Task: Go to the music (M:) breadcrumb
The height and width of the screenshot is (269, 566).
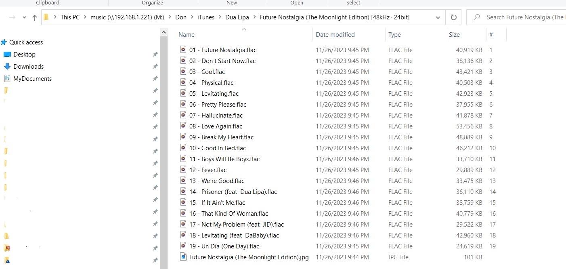Action: (127, 17)
